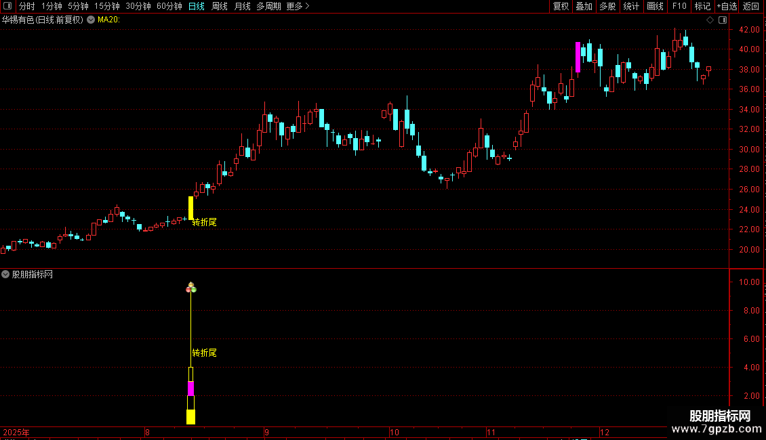Toggle the panel layout icon beside diamond
This screenshot has width=766, height=440.
point(723,20)
